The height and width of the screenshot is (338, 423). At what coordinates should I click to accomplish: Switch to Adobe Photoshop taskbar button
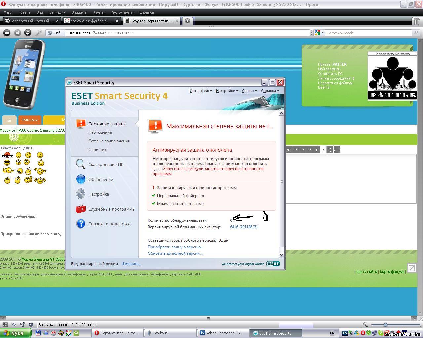[223, 333]
